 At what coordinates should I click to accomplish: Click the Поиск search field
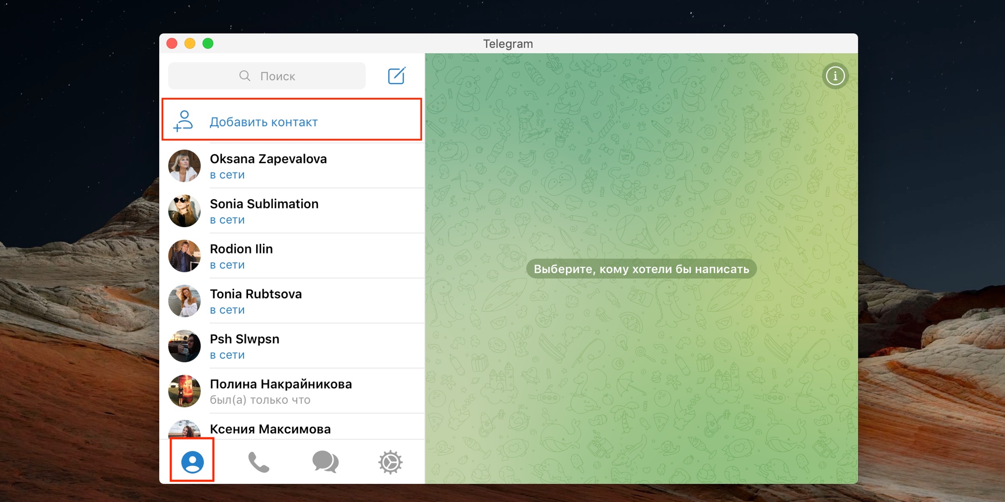[267, 76]
